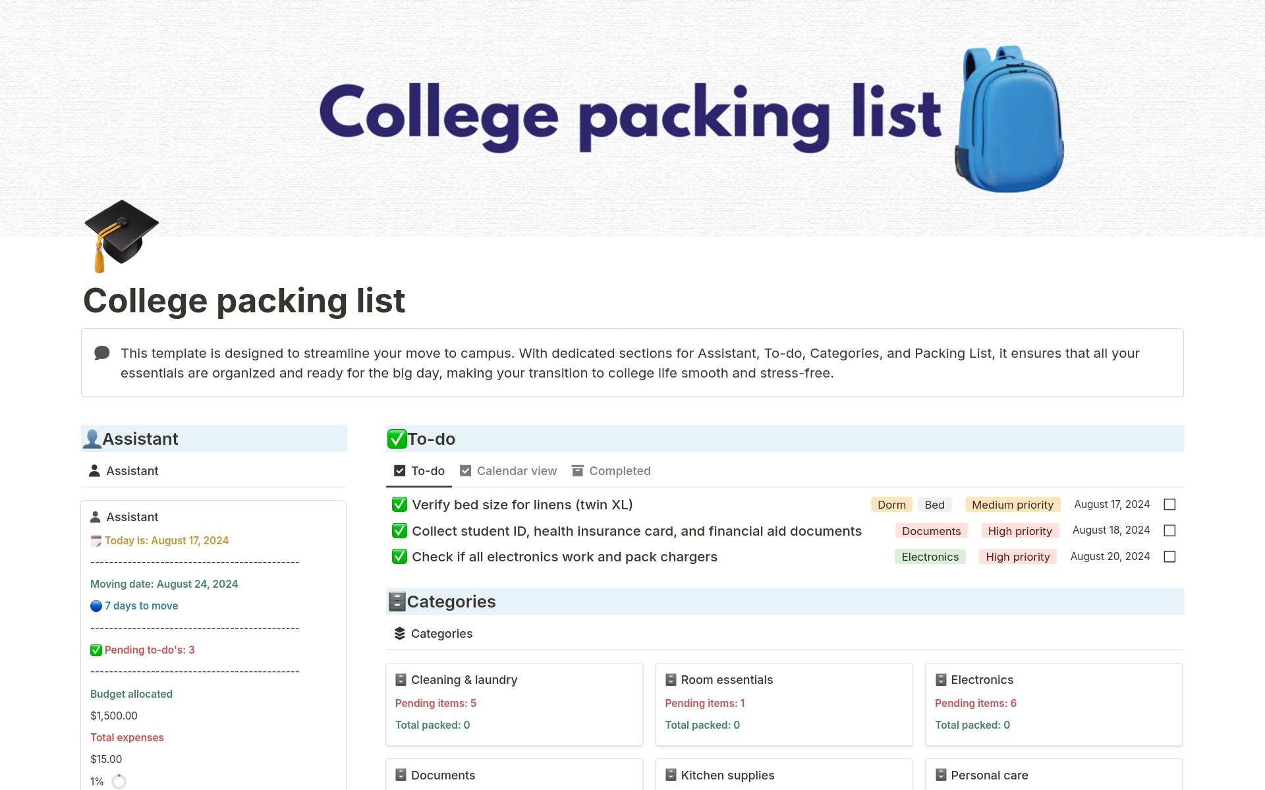This screenshot has width=1265, height=790.
Task: Click the card-file icon next to Room essentials
Action: coord(670,679)
